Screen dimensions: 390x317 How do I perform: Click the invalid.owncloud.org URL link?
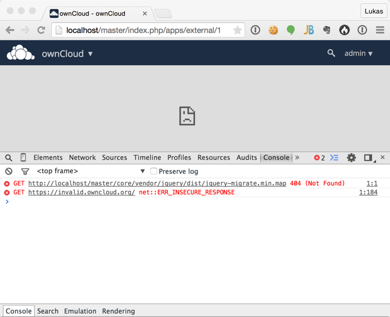tap(81, 192)
